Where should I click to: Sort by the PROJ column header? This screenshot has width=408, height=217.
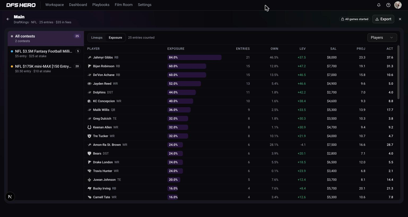361,49
